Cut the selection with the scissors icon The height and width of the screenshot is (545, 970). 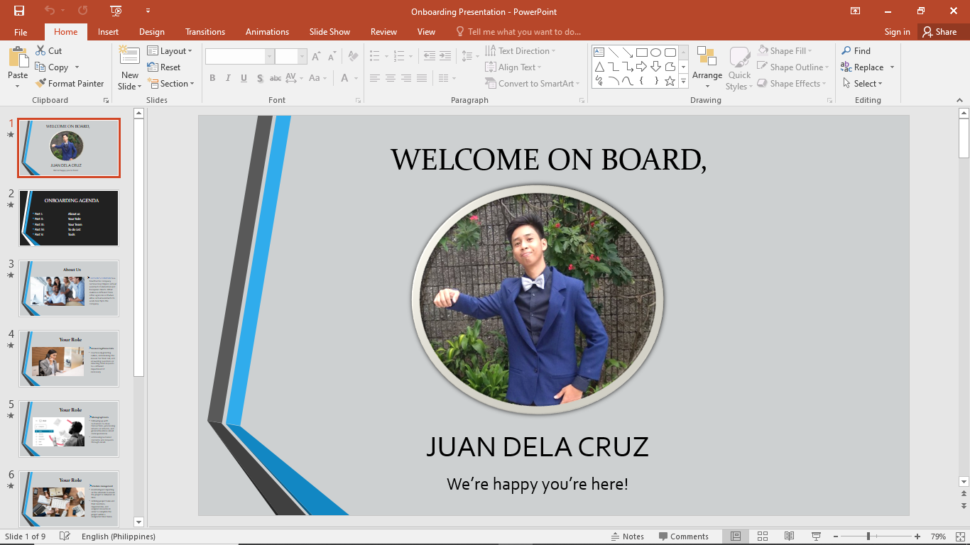[x=41, y=51]
